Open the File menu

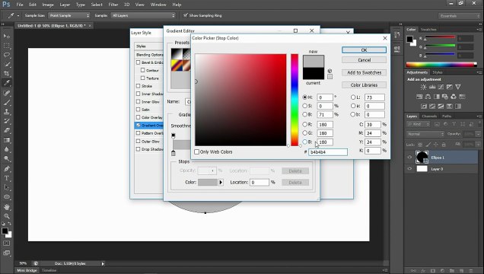[x=20, y=5]
